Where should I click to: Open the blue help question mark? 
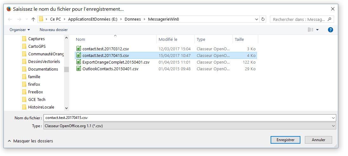click(330, 30)
